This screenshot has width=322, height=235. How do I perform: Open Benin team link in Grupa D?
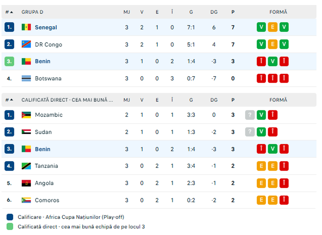click(43, 61)
